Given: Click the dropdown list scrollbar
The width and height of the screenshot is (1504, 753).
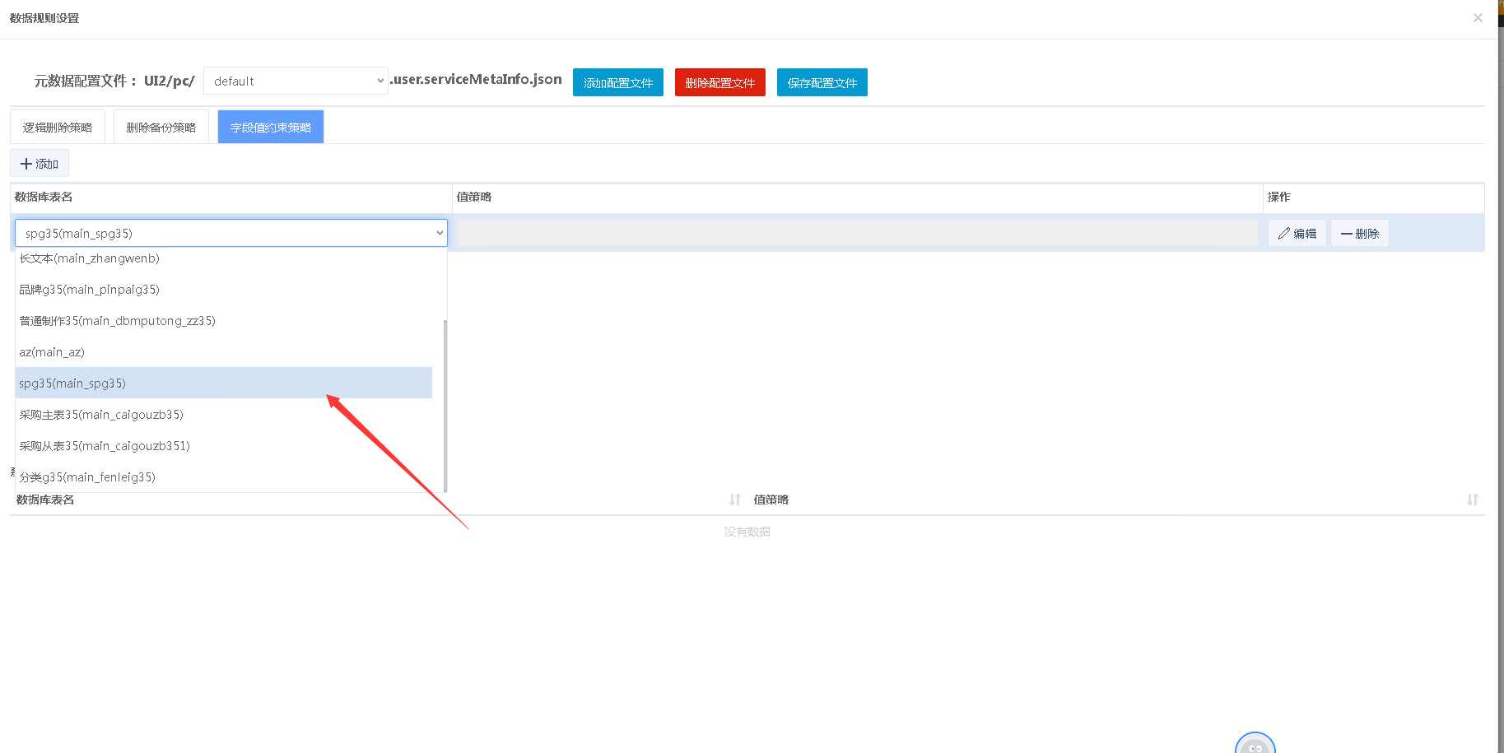Looking at the screenshot, I should tap(445, 403).
